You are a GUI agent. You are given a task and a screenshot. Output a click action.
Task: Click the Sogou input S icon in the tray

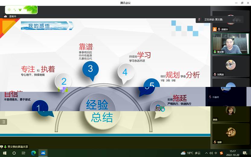221,153
